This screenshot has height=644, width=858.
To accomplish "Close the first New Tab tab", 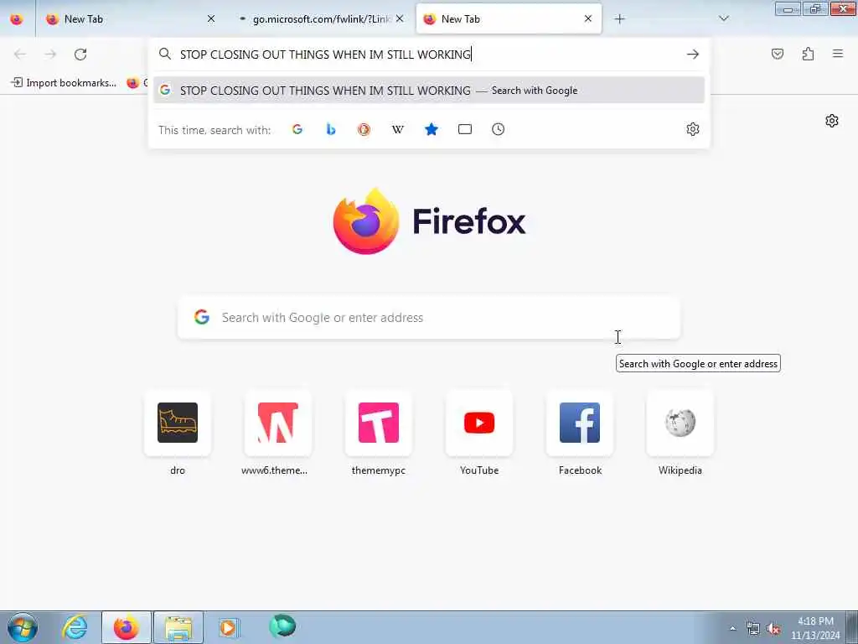I will (210, 18).
